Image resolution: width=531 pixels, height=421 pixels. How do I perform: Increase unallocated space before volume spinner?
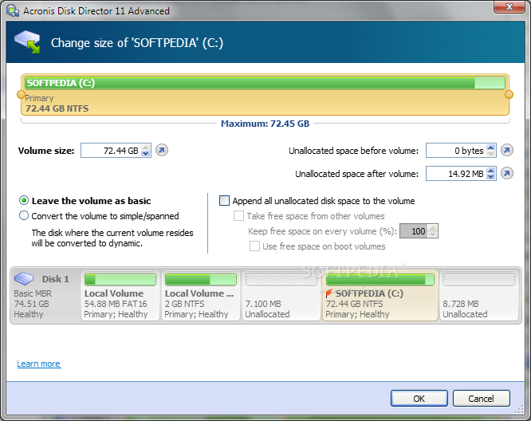490,148
